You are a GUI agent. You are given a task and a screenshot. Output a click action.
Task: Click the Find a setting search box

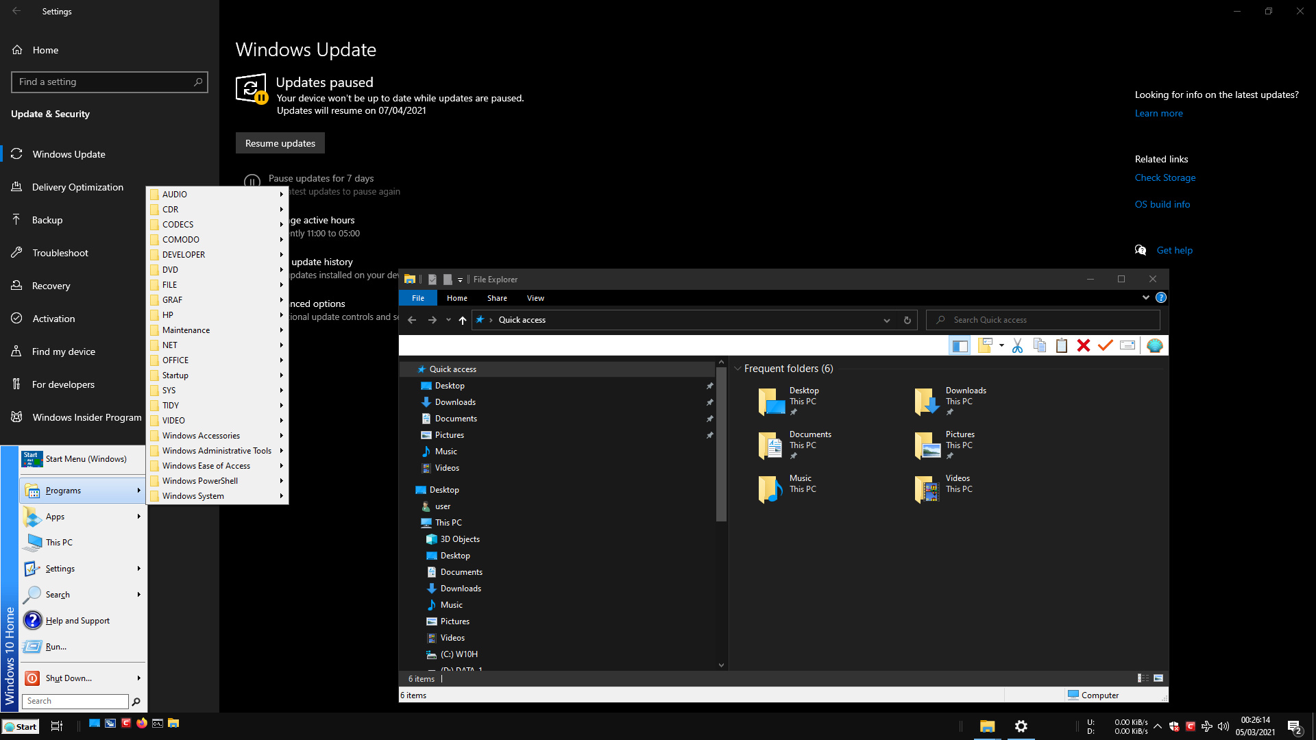coord(110,82)
